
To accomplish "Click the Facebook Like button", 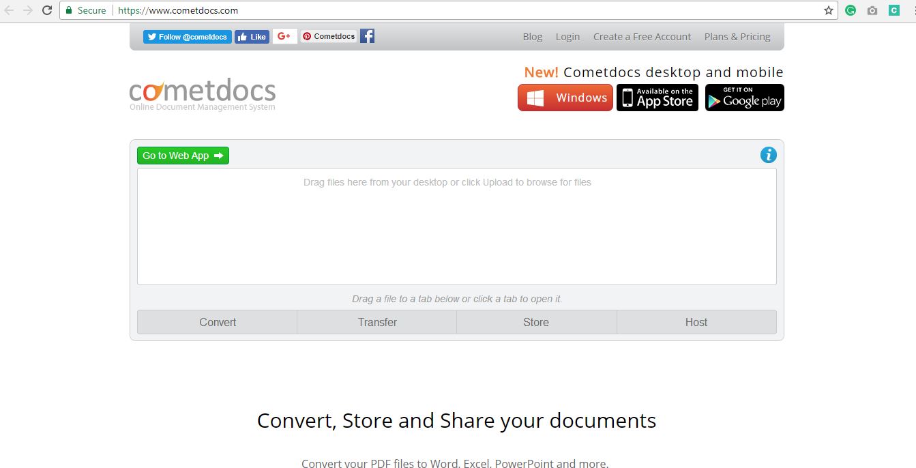I will pos(252,37).
